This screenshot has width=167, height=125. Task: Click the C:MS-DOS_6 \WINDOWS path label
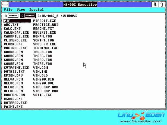coord(57,16)
